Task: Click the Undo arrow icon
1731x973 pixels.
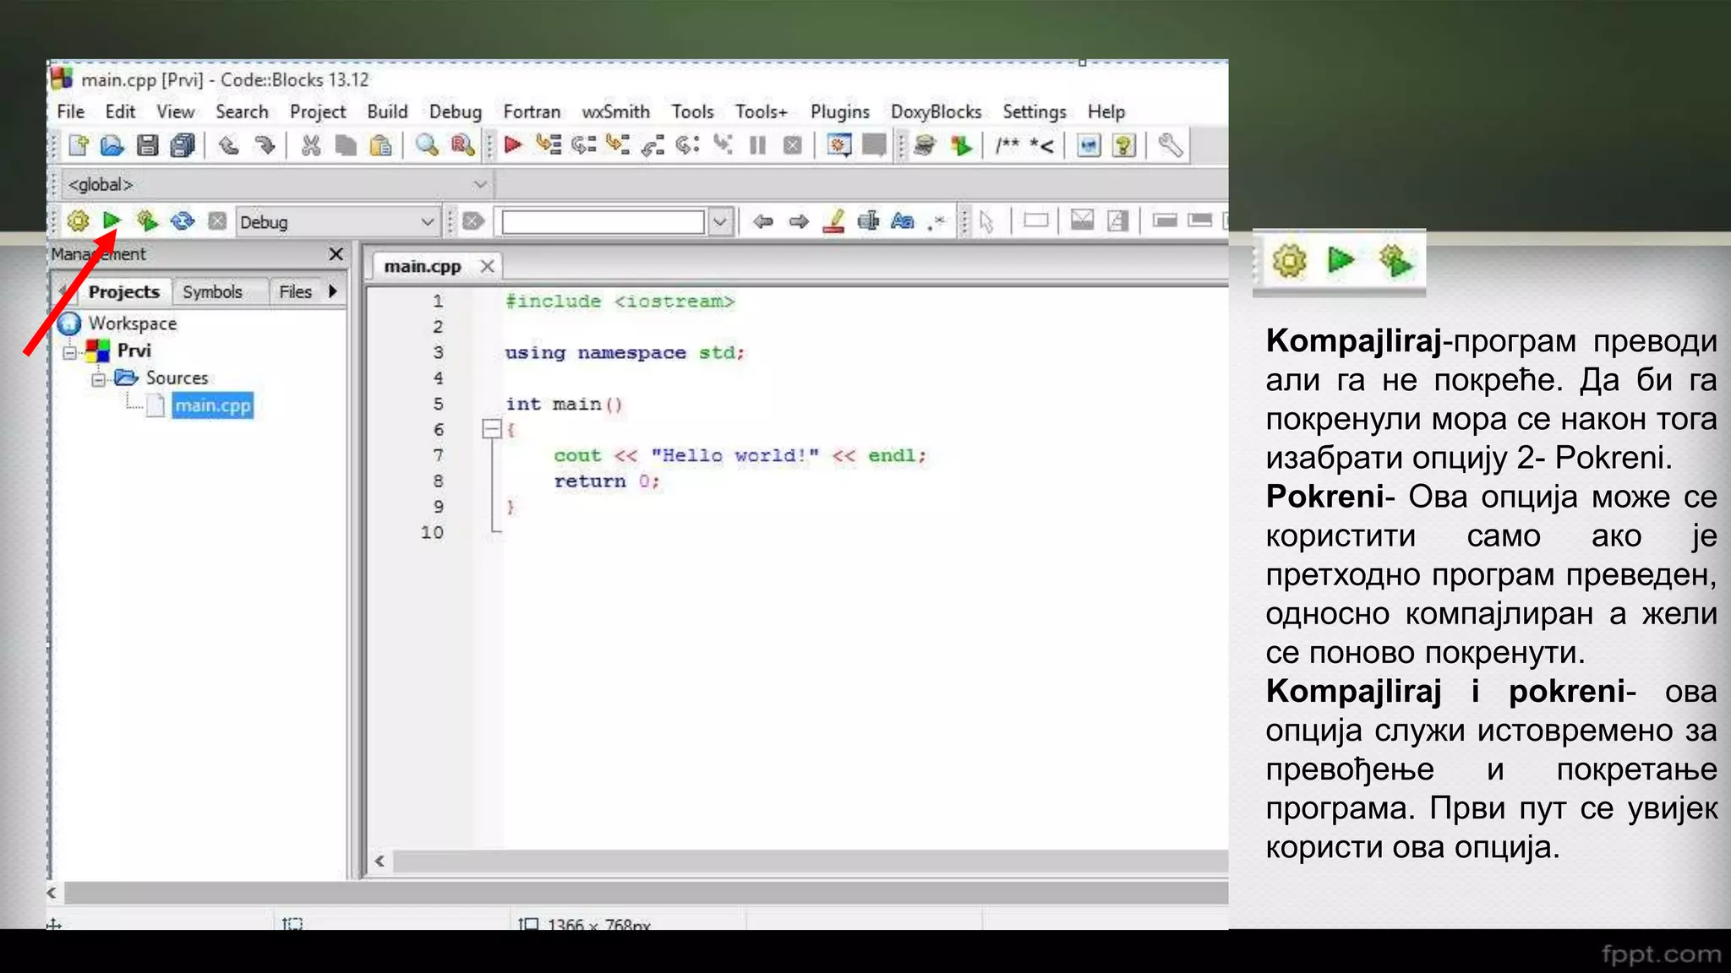Action: (x=228, y=145)
